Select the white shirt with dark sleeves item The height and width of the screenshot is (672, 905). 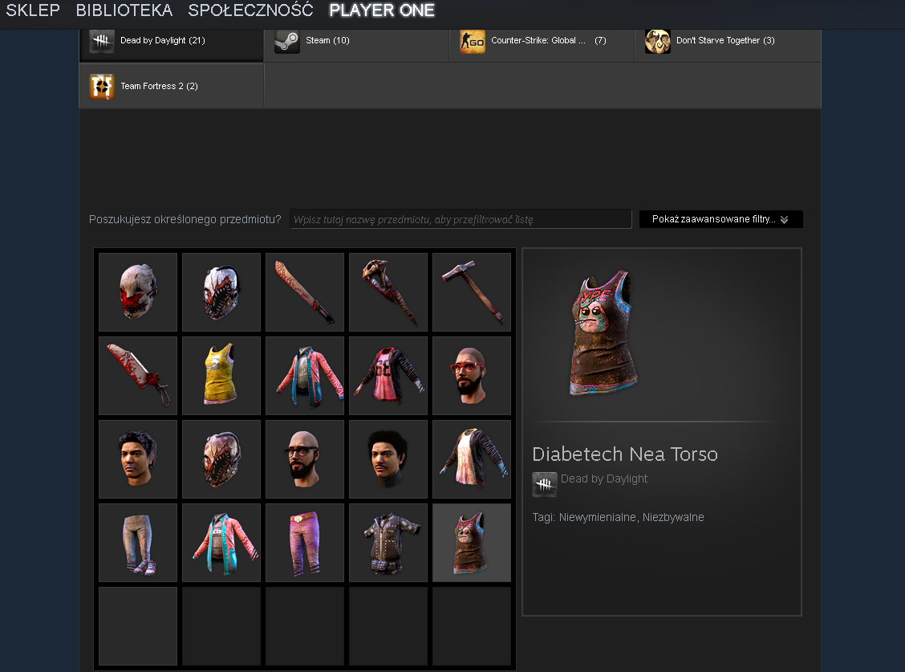tap(472, 458)
